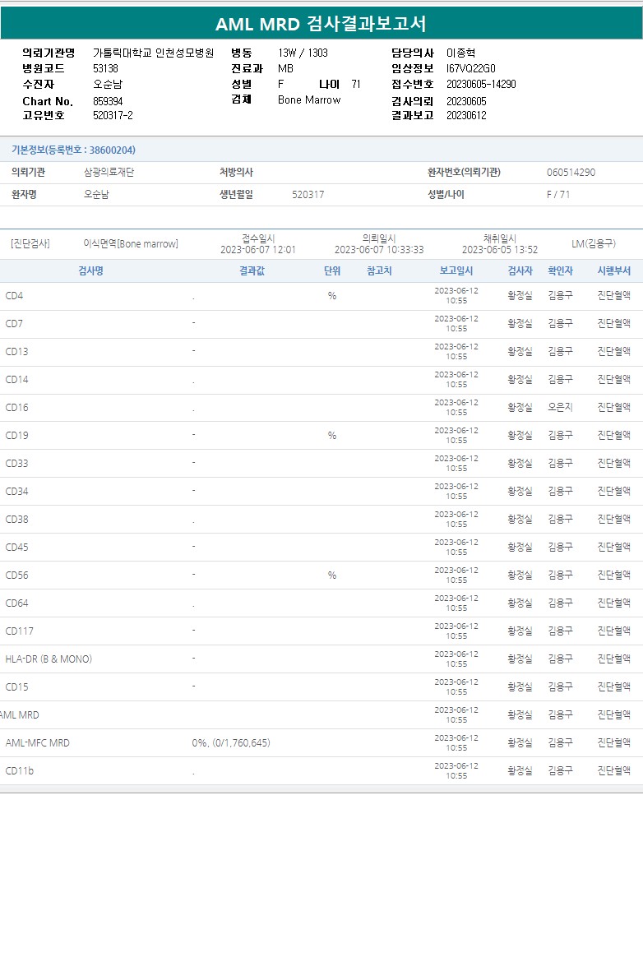Click the '참고치' column header
The width and height of the screenshot is (643, 980).
(x=379, y=271)
